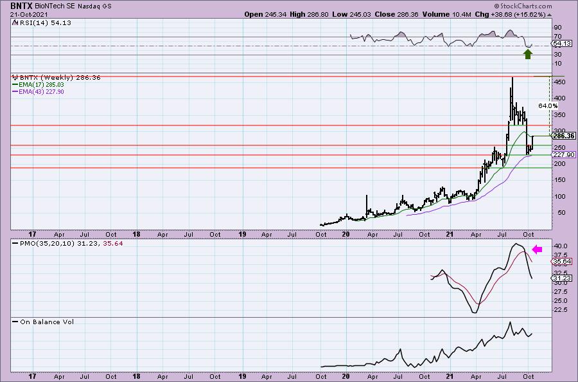578x382 pixels.
Task: Click the 64.0% annotation label
Action: click(548, 105)
